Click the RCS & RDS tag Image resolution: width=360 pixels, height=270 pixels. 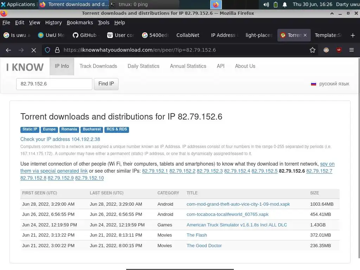[117, 129]
